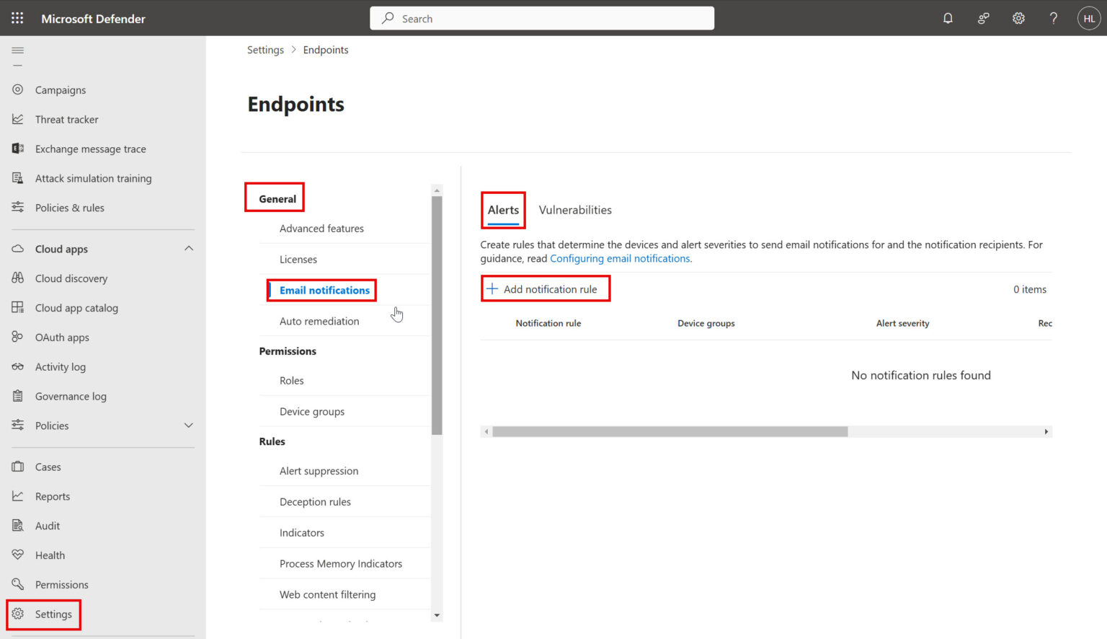
Task: Open the app launcher waffle menu
Action: click(17, 18)
